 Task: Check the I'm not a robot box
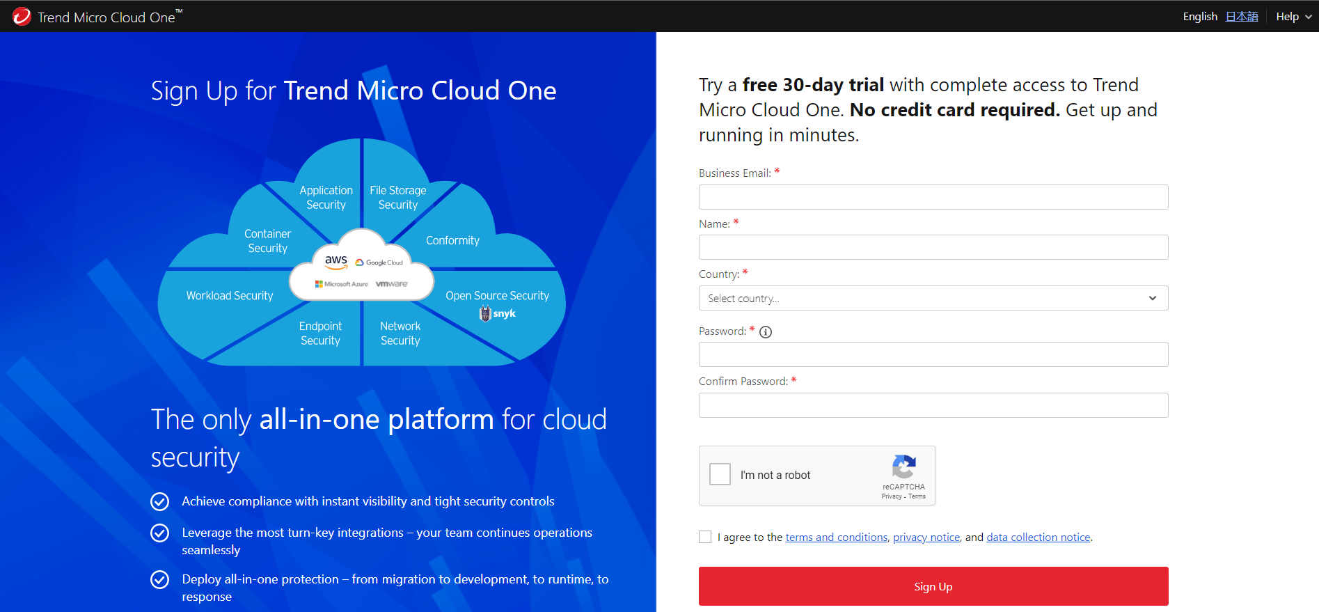pyautogui.click(x=720, y=474)
